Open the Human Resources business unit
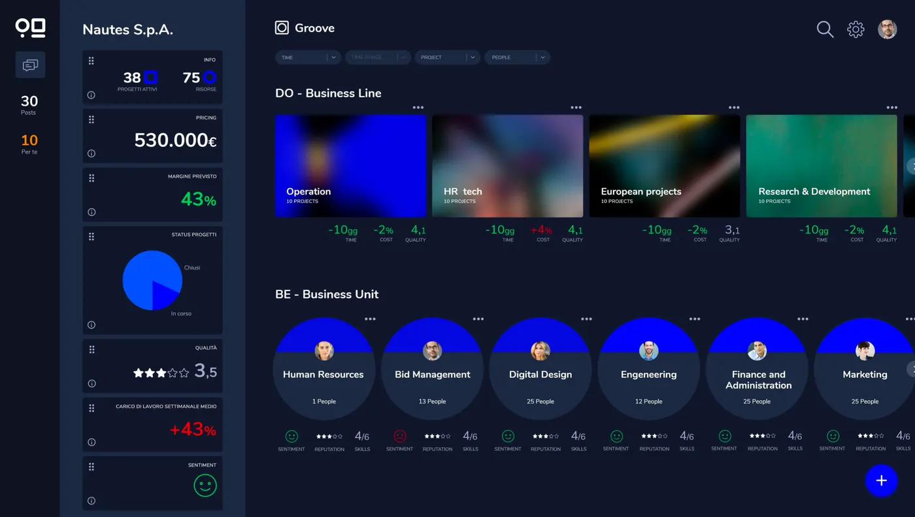Image resolution: width=915 pixels, height=517 pixels. (324, 369)
